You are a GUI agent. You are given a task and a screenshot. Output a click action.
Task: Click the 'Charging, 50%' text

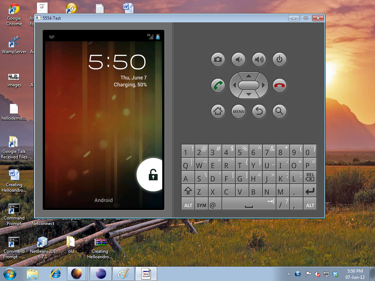(x=130, y=85)
